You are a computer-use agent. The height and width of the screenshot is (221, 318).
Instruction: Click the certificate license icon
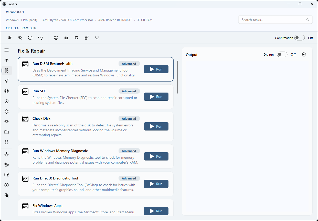point(7,175)
